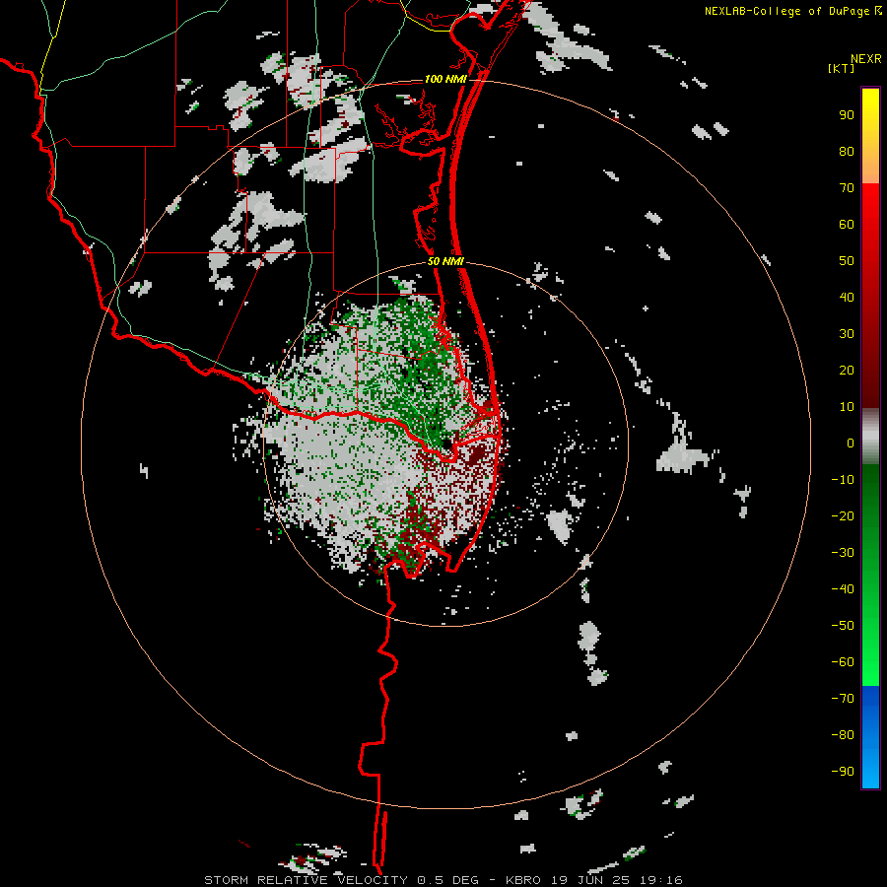The width and height of the screenshot is (887, 887).
Task: Click the 90 value on velocity scale
Action: 847,115
